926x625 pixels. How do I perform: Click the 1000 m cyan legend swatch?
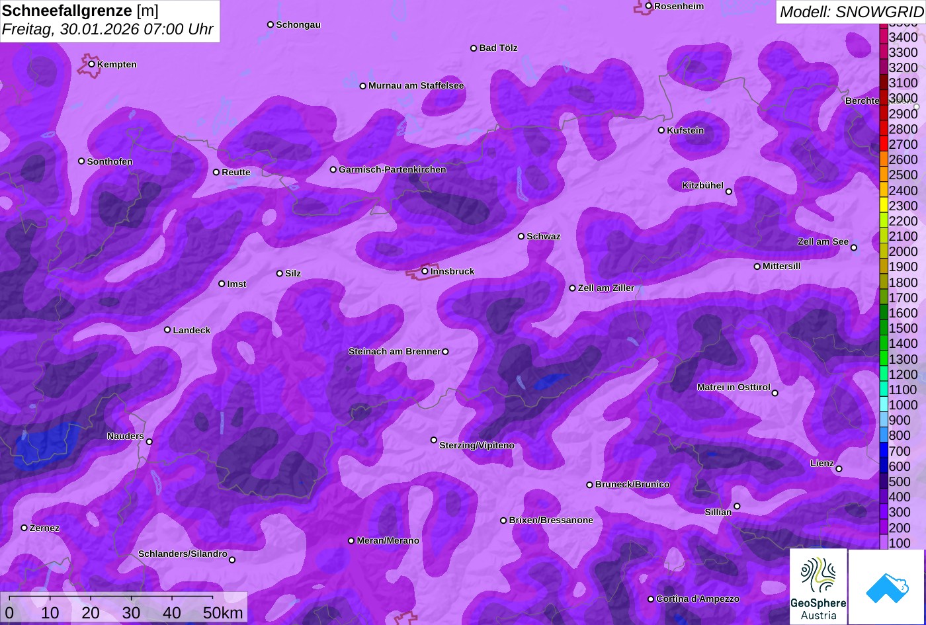883,405
